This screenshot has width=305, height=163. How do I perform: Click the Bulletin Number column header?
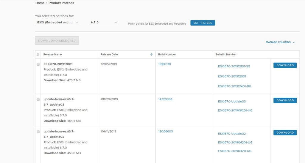[x=226, y=54]
